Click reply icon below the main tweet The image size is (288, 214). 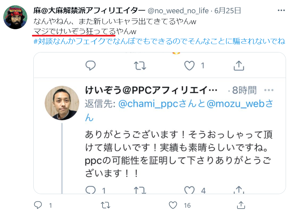38,205
